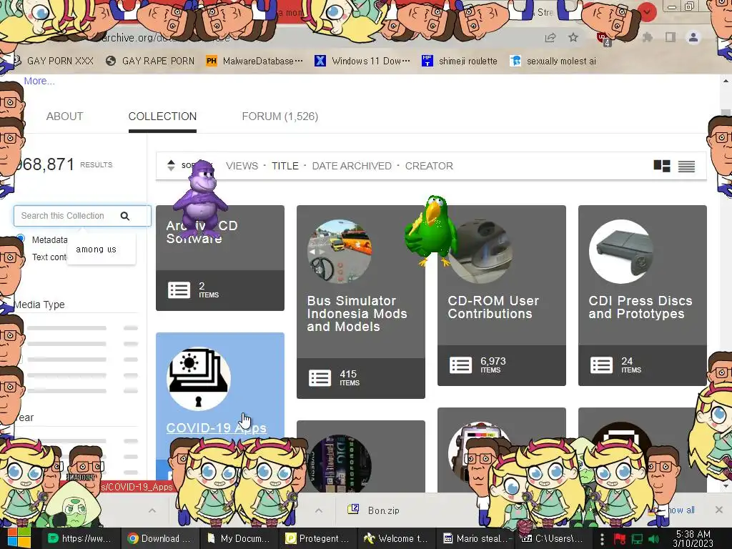Open the Welcome t… taskbar item
Image resolution: width=732 pixels, height=549 pixels.
tap(397, 538)
